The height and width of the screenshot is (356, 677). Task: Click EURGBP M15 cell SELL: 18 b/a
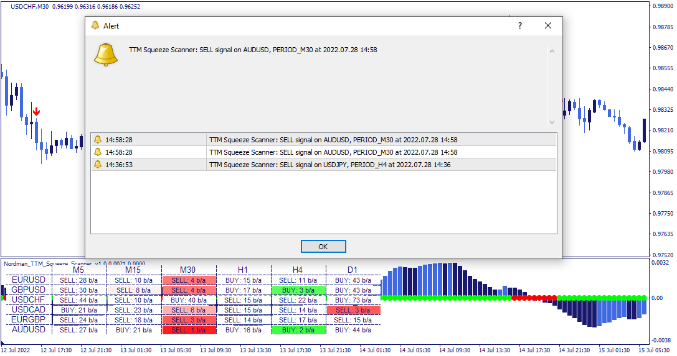[x=134, y=320]
